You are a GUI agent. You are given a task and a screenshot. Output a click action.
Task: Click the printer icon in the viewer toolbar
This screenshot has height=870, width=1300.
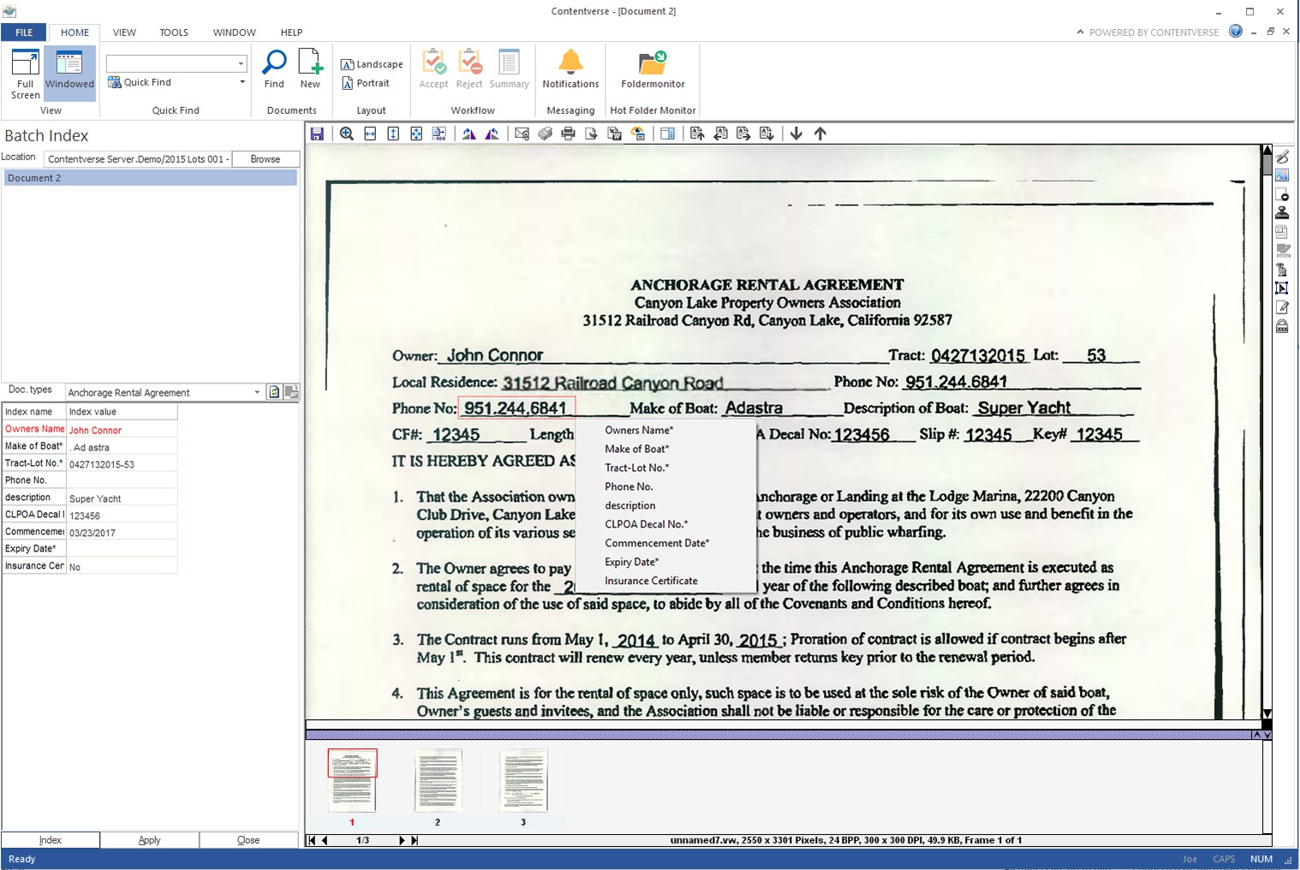(568, 134)
